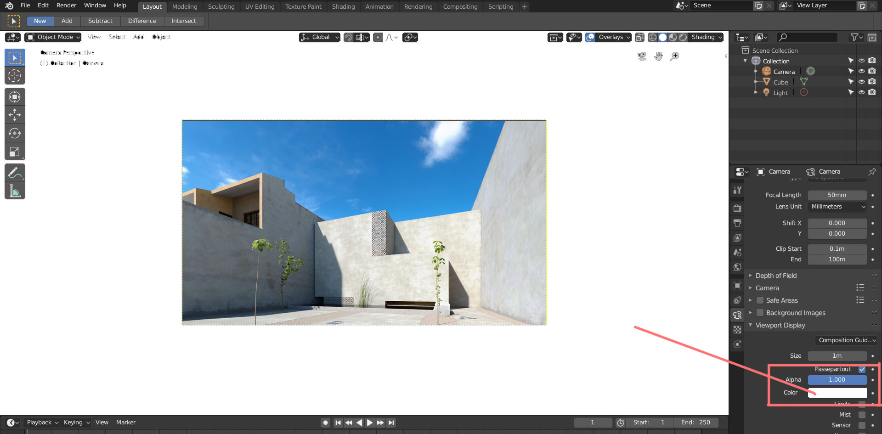Uncheck the Passepartout checkbox

coord(862,369)
